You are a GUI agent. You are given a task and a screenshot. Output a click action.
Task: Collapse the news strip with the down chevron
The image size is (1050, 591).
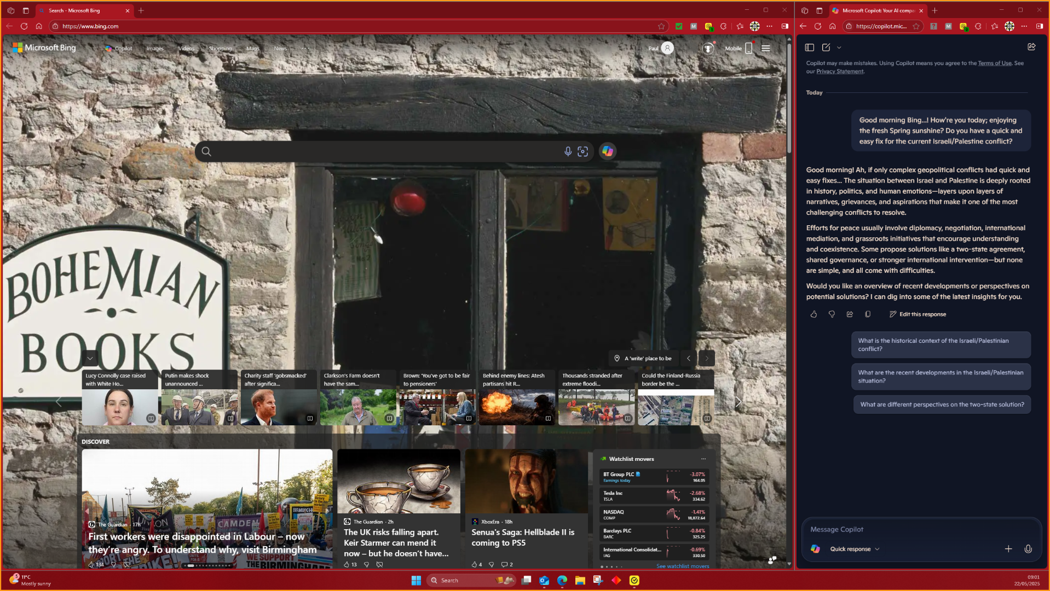[90, 358]
